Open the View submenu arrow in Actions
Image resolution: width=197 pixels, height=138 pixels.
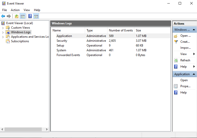(x=194, y=54)
